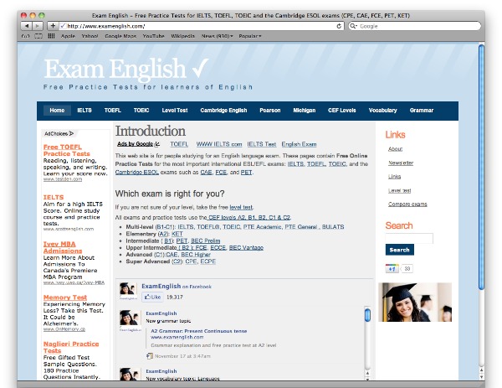Click the main page vertical scrollbar
Screen dimensions: 502x388
pyautogui.click(x=481, y=167)
